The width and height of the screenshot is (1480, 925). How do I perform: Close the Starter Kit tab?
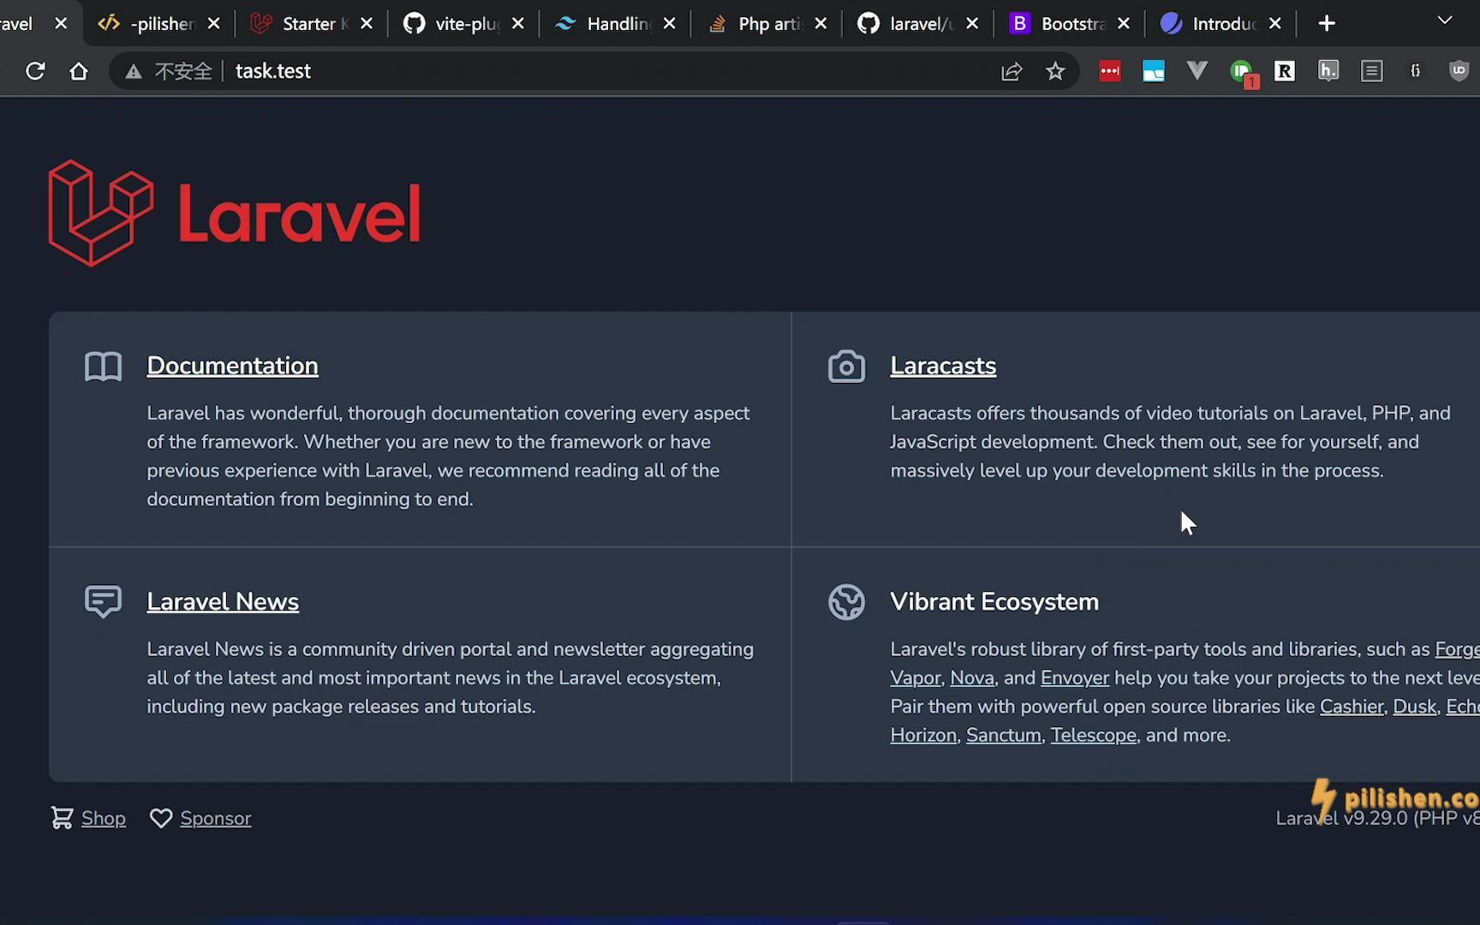point(367,24)
